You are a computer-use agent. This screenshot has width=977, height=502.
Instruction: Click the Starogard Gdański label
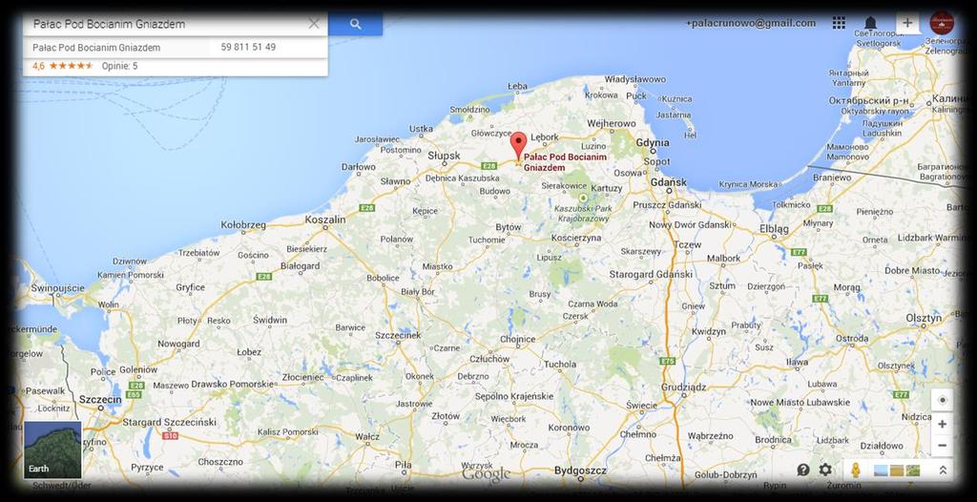point(651,275)
